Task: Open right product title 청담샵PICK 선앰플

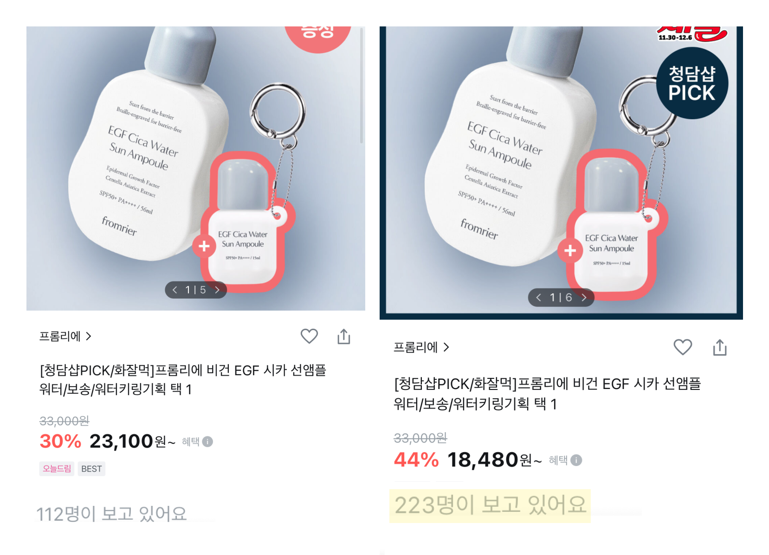Action: [547, 394]
